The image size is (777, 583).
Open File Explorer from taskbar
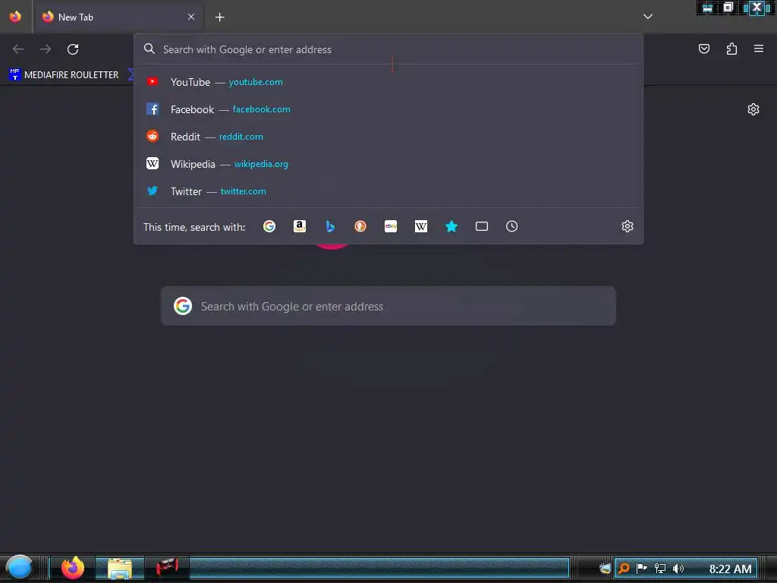click(119, 569)
